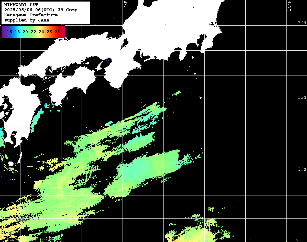Click the 144E longitude label
Image resolution: width=307 pixels, height=242 pixels.
pyautogui.click(x=289, y=6)
